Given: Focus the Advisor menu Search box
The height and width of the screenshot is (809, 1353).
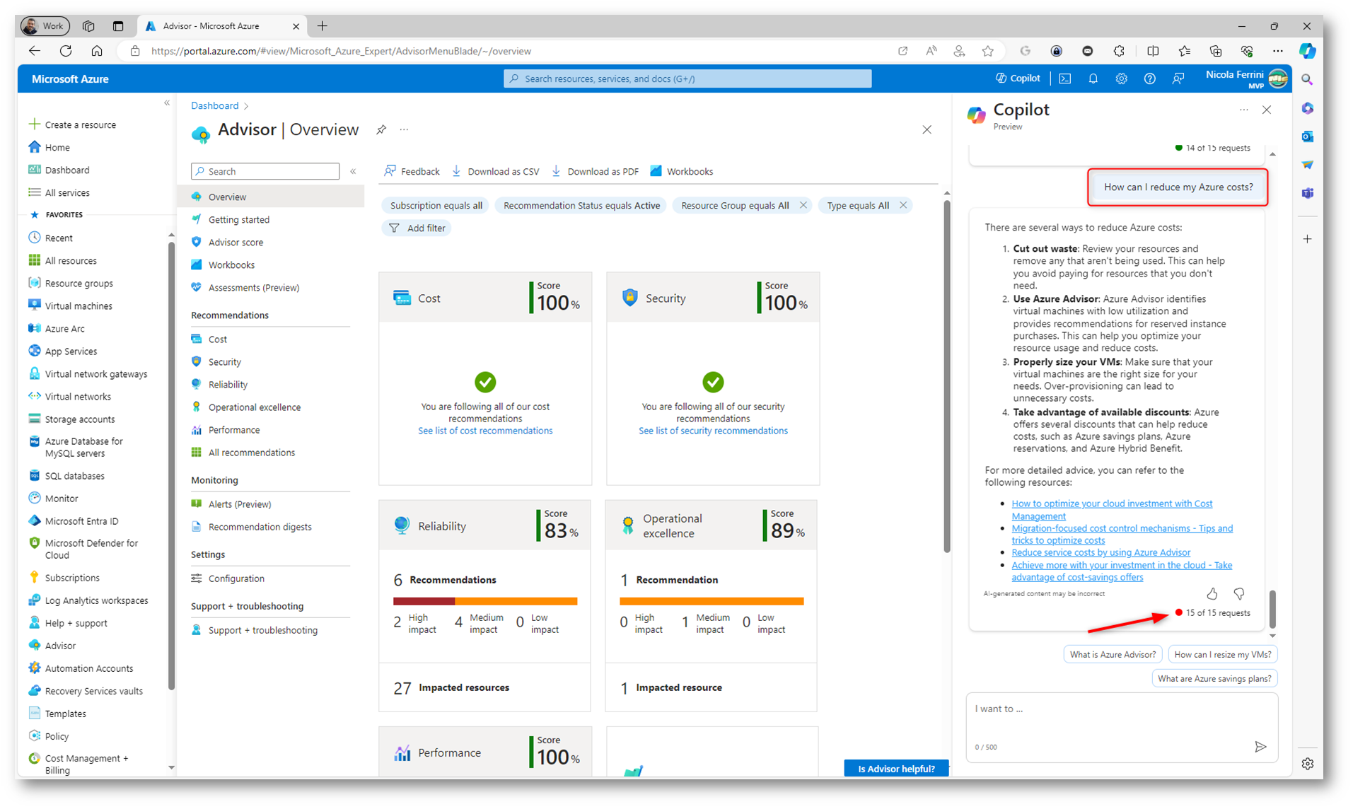Looking at the screenshot, I should point(265,171).
